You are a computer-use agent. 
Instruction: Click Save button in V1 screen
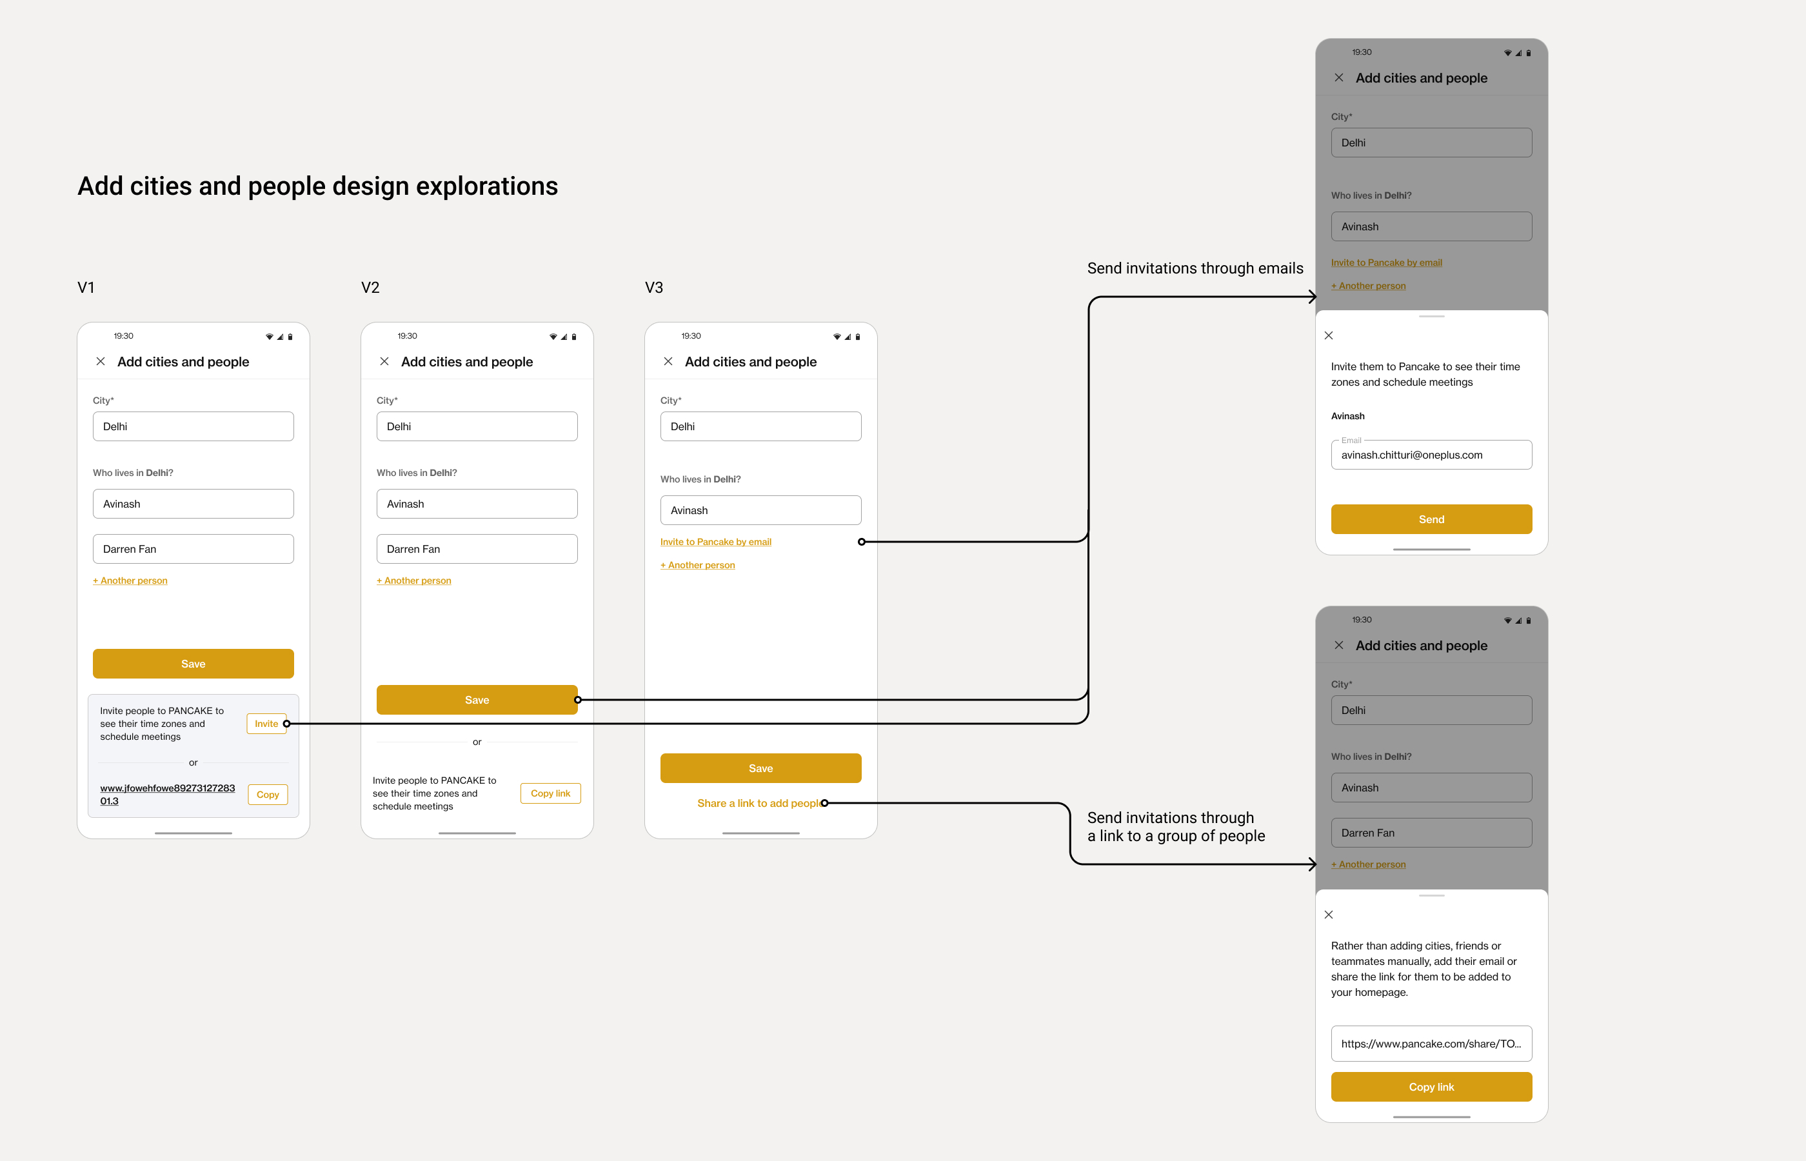coord(193,664)
